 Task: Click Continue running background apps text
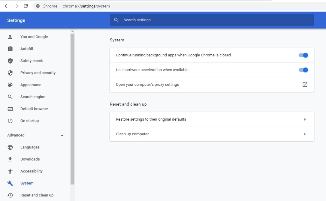pos(173,55)
